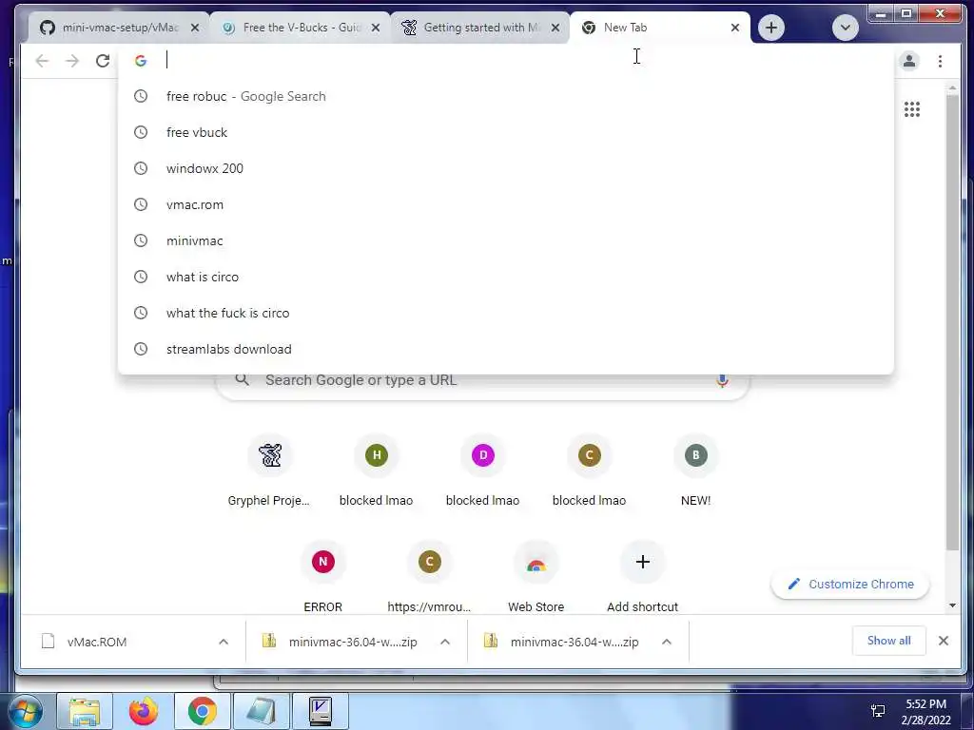Switch to the Free the V-Bucks tab

[300, 28]
